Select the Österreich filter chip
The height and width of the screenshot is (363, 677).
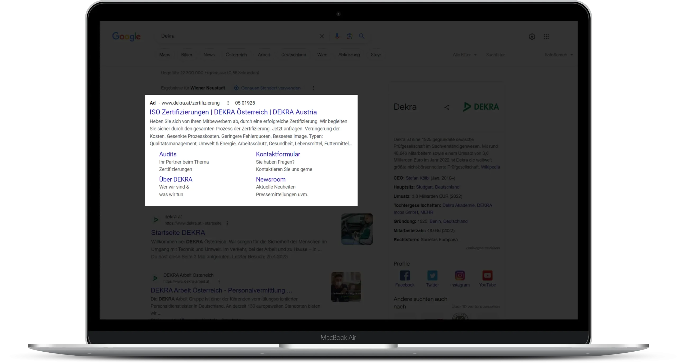(x=236, y=55)
